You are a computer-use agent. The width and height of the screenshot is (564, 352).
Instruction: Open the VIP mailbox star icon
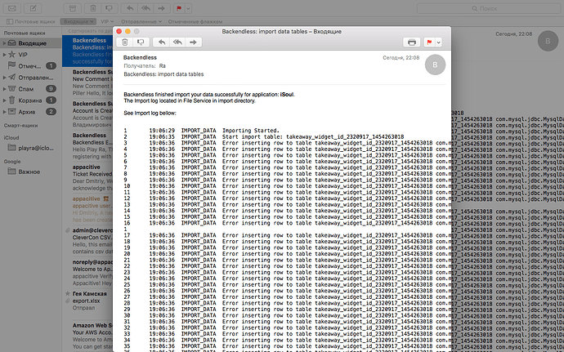12,54
